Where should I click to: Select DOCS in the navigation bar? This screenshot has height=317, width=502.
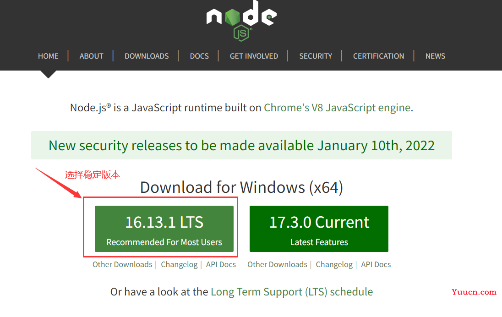tap(199, 56)
